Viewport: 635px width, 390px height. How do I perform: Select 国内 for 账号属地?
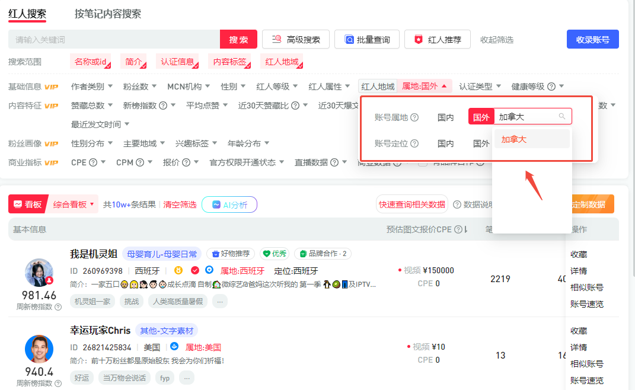click(x=445, y=117)
